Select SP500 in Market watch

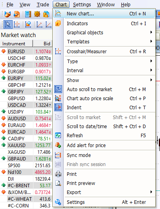pyautogui.click(x=14, y=165)
